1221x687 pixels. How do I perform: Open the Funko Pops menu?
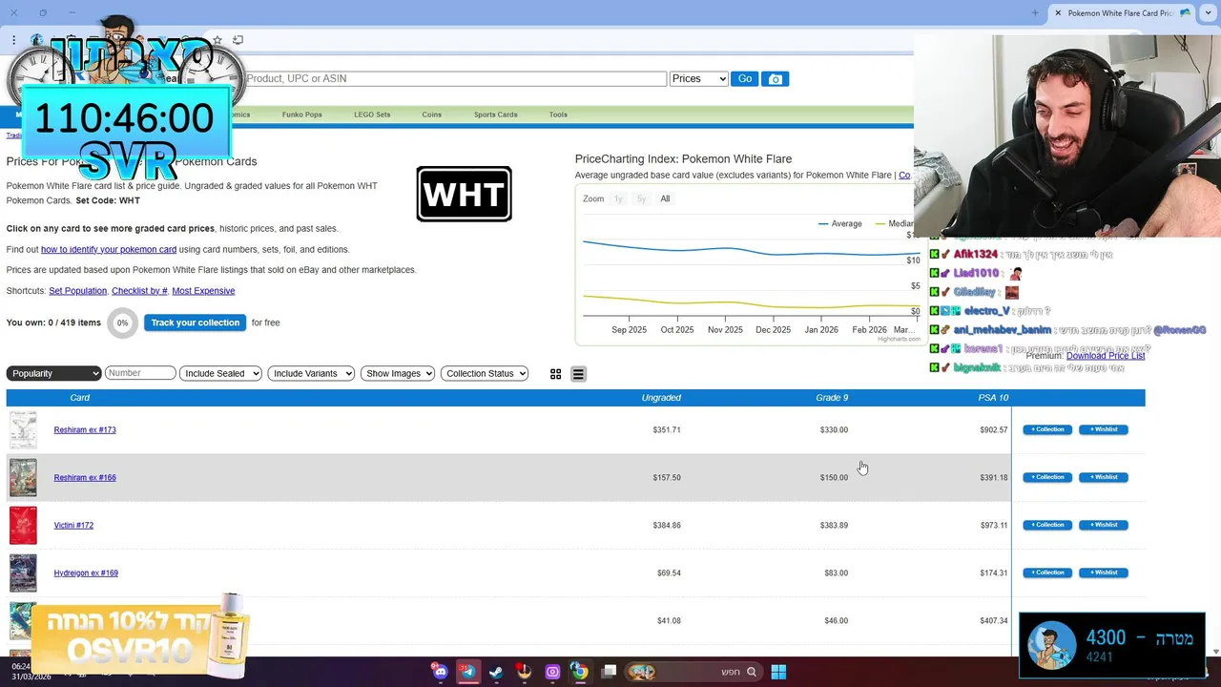301,114
